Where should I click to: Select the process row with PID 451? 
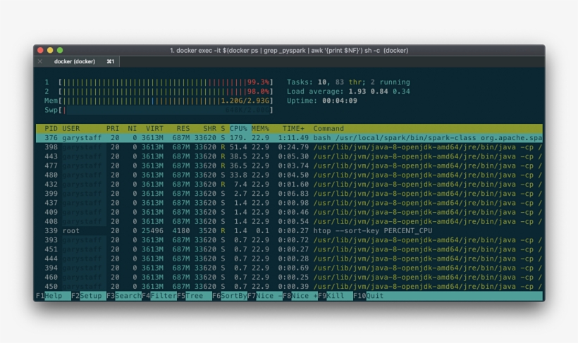[290, 249]
